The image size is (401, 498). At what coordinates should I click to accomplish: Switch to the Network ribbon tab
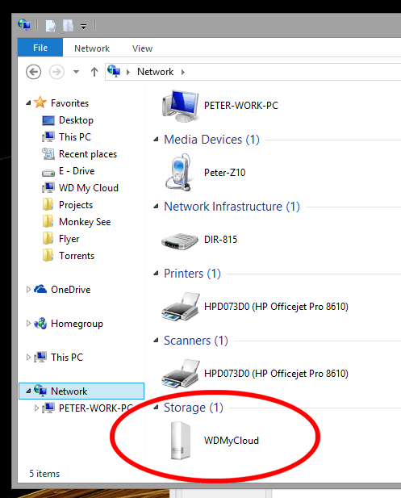(92, 48)
